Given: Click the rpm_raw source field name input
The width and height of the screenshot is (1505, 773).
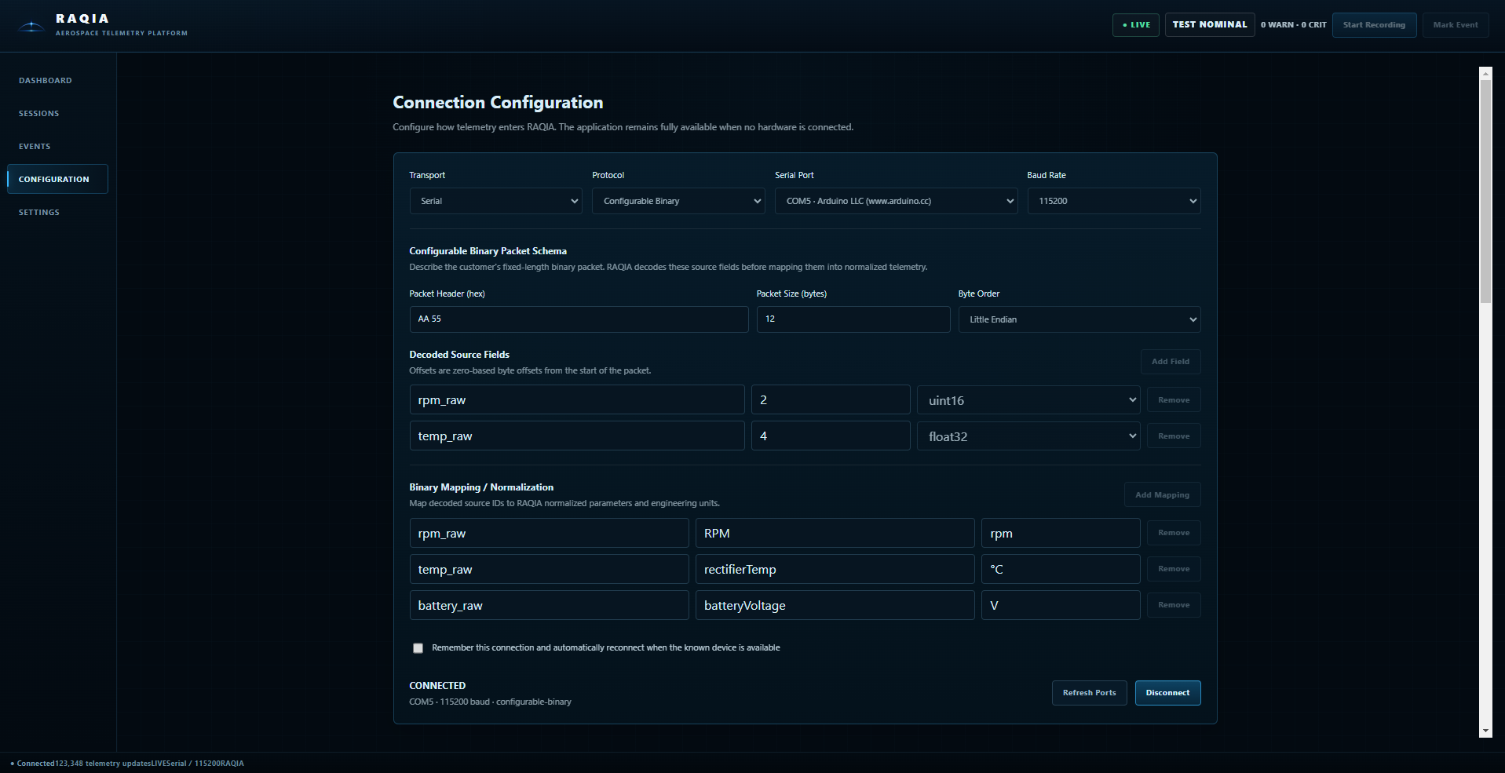Looking at the screenshot, I should pos(577,400).
